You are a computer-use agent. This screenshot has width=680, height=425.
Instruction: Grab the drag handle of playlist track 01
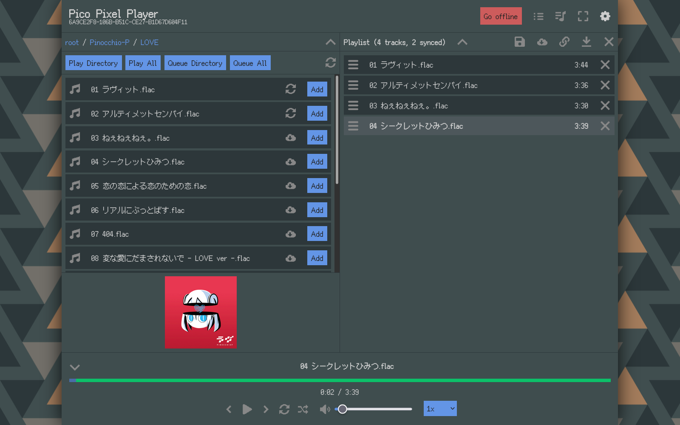353,65
